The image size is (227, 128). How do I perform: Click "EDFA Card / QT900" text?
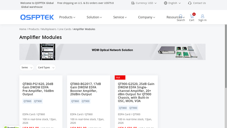pyautogui.click(x=129, y=114)
